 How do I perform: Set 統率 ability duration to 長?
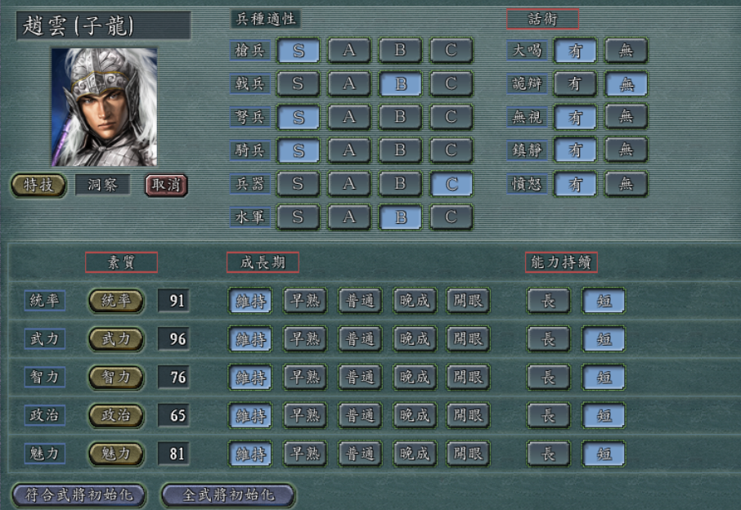(549, 301)
